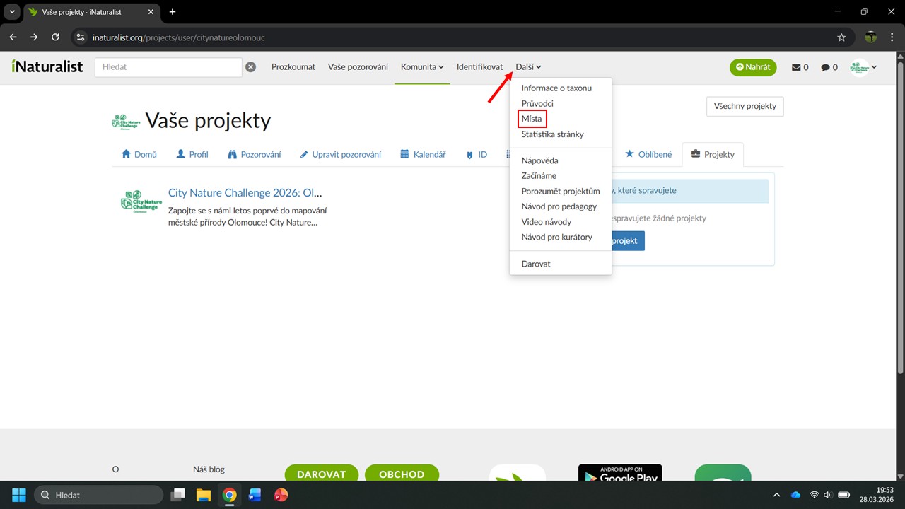Open notifications speech bubble icon

click(829, 67)
